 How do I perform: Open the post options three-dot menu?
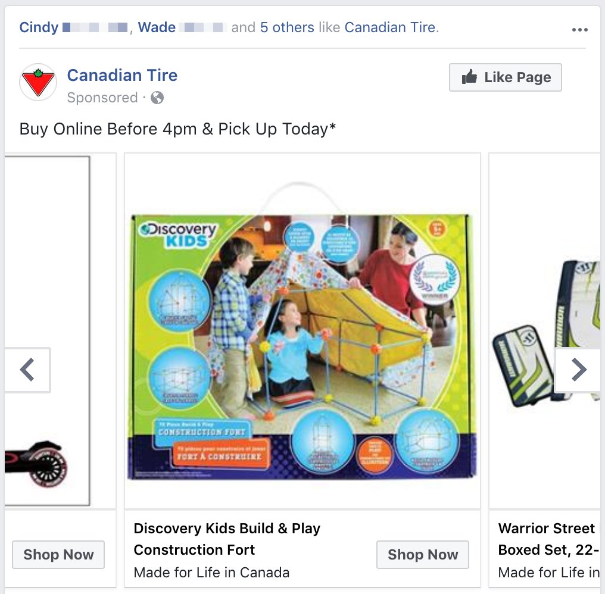pos(579,30)
